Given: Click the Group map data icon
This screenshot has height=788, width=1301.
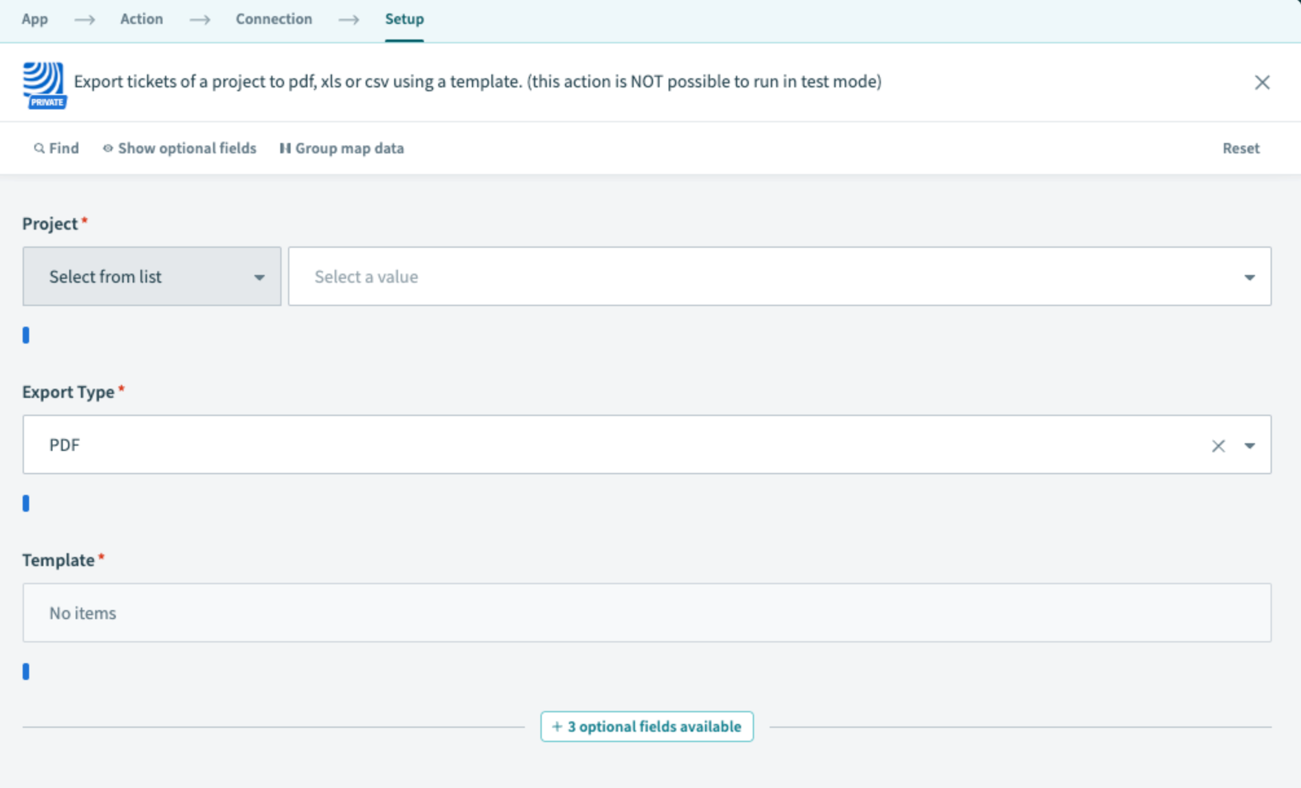Looking at the screenshot, I should pyautogui.click(x=285, y=149).
